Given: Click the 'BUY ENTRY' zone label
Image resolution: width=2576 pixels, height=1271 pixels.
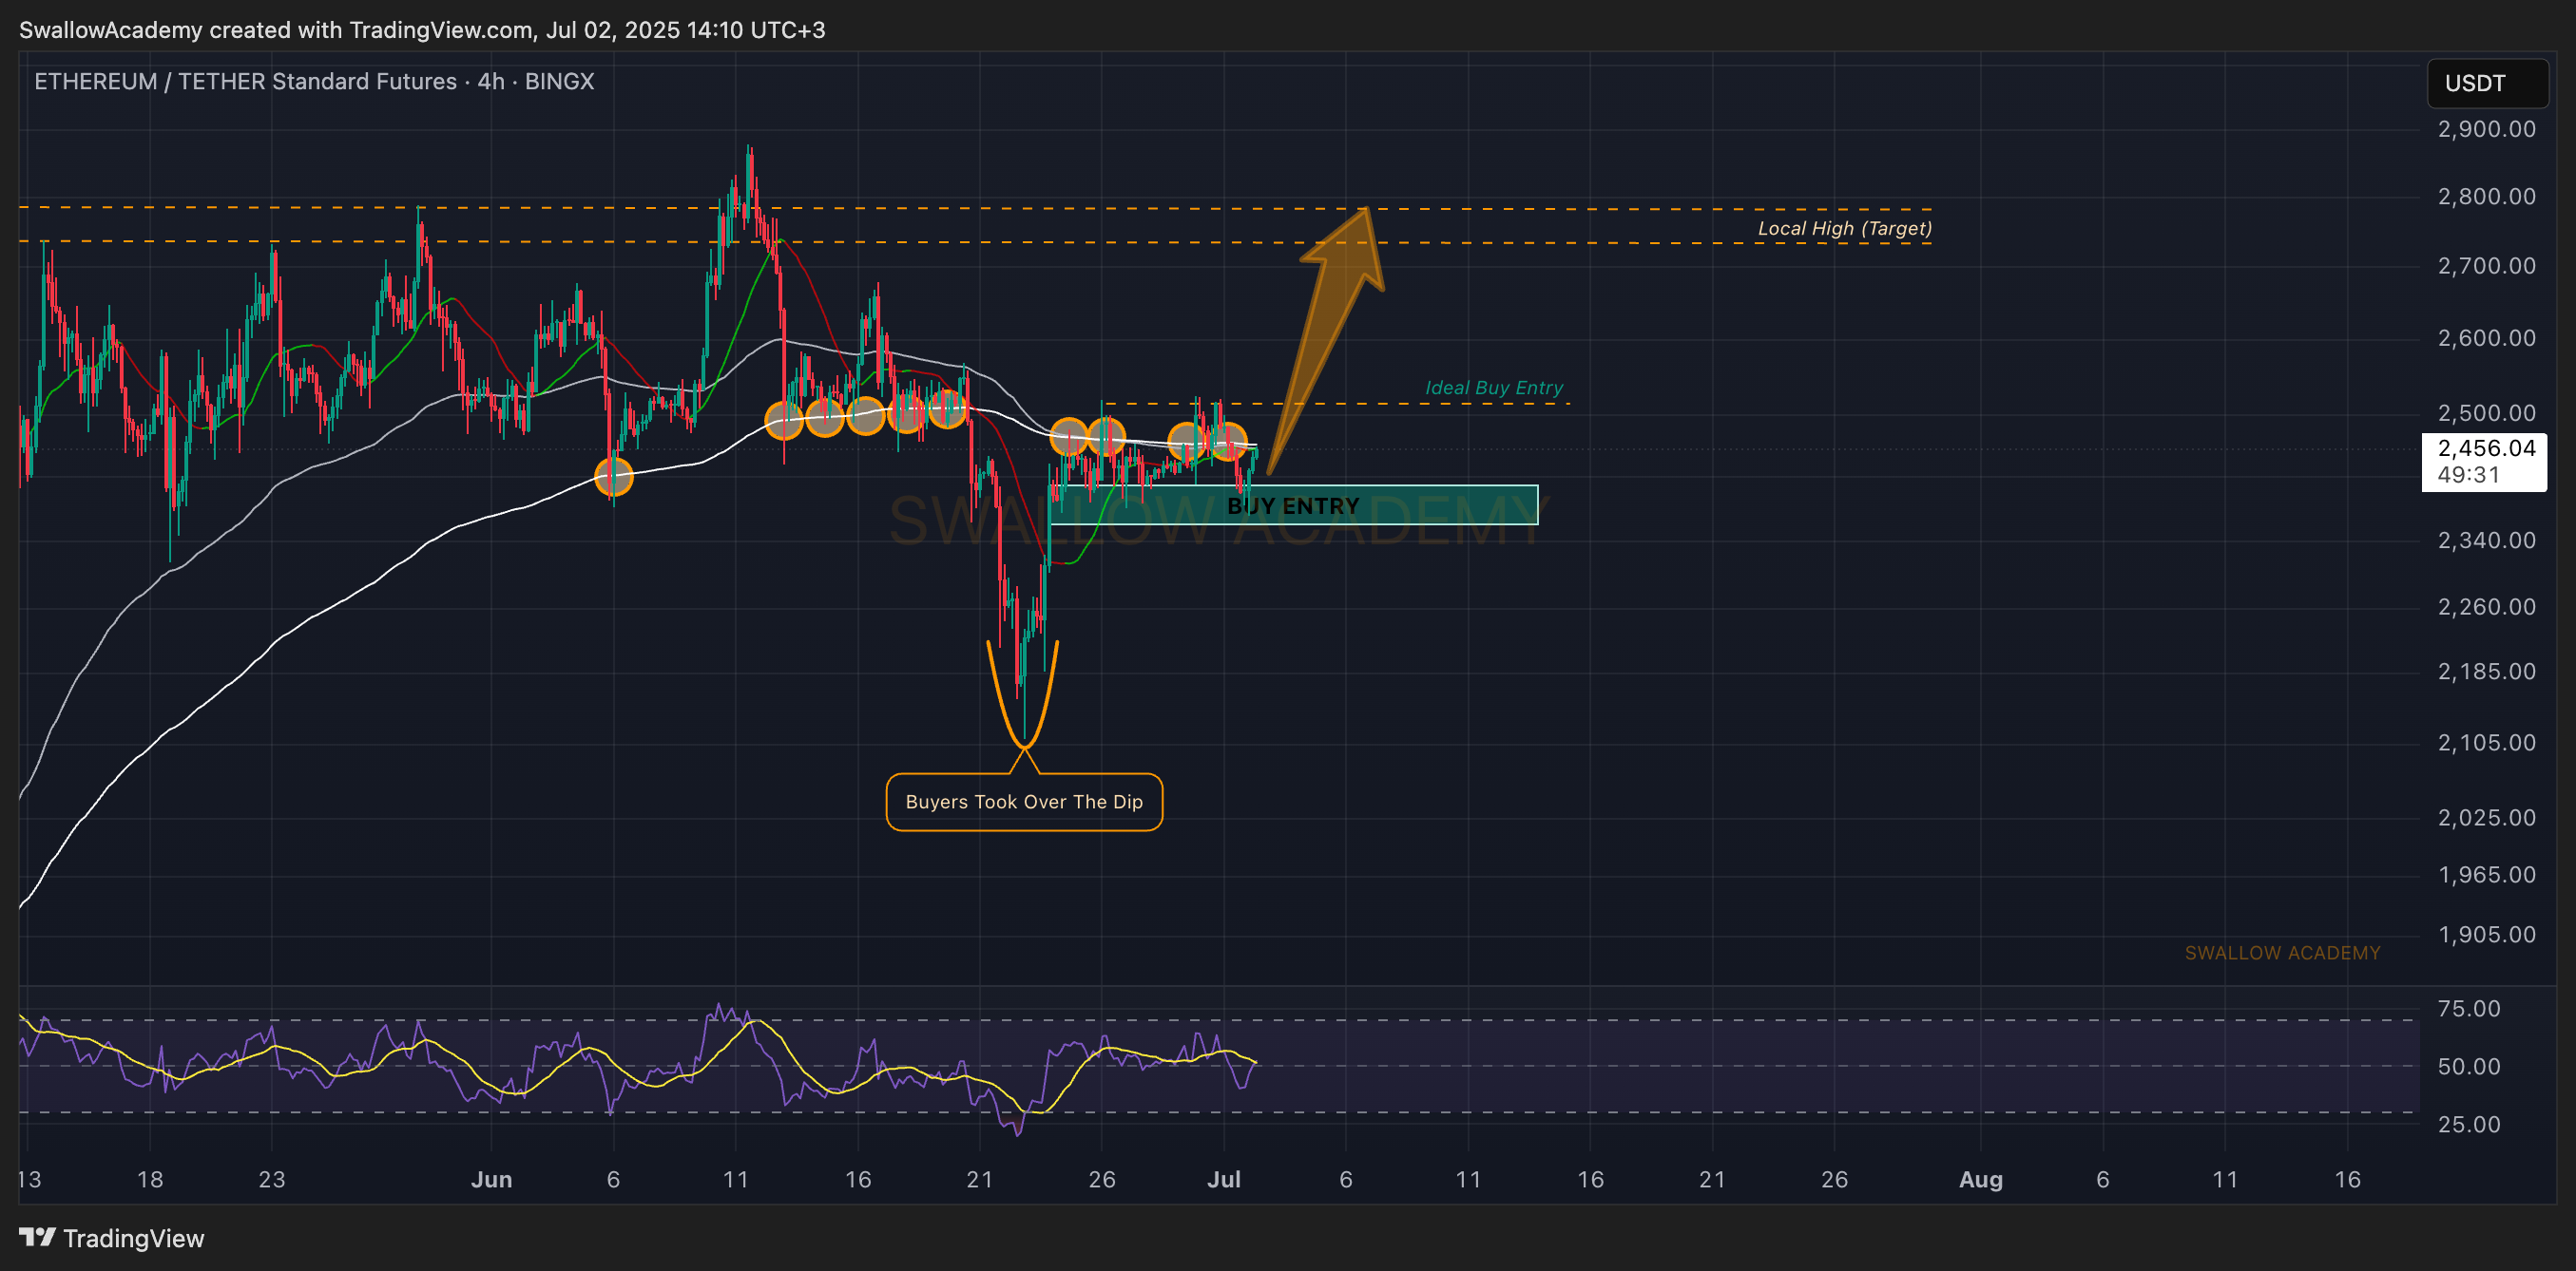Looking at the screenshot, I should pos(1292,505).
